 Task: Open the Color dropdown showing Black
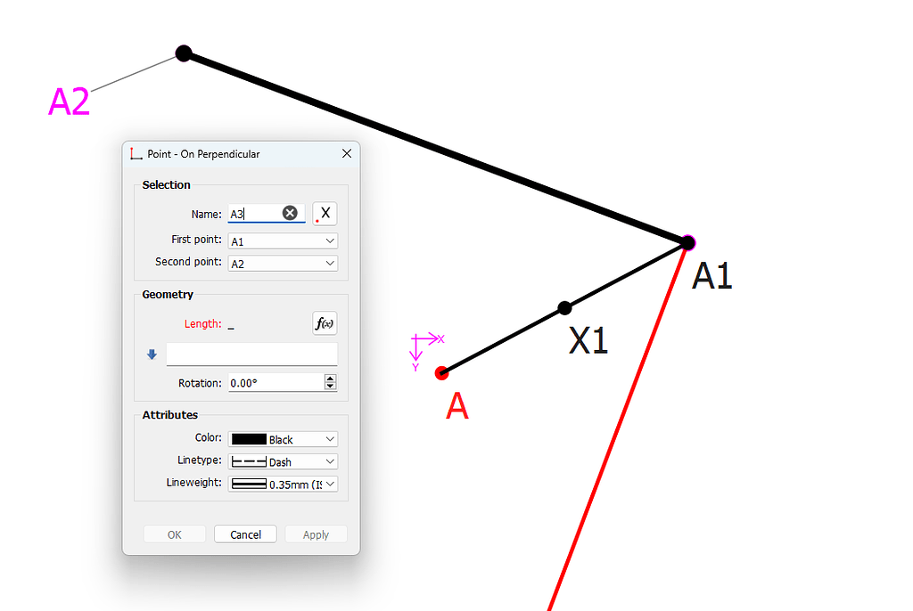[x=283, y=439]
